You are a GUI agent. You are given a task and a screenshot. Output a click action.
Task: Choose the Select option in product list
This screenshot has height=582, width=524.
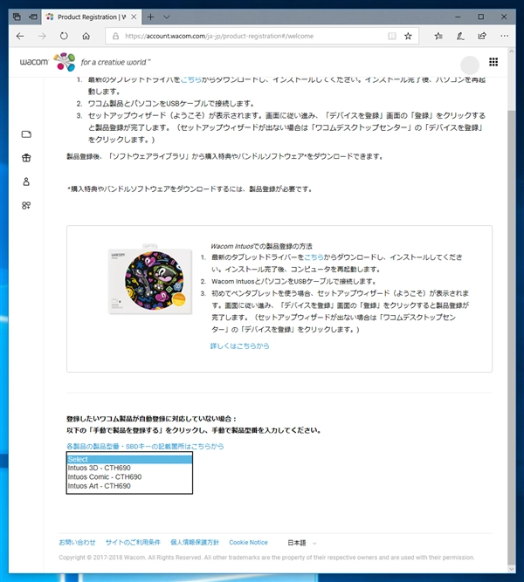coord(130,459)
